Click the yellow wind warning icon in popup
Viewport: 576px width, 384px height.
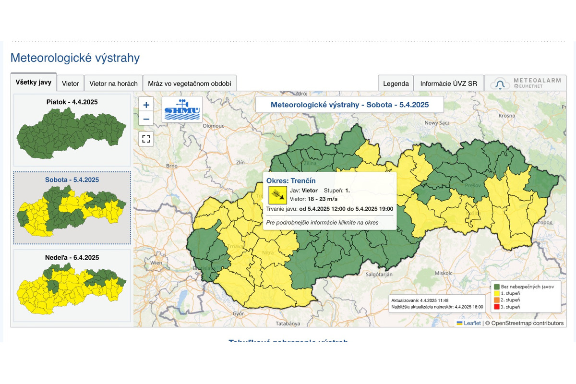click(x=277, y=195)
